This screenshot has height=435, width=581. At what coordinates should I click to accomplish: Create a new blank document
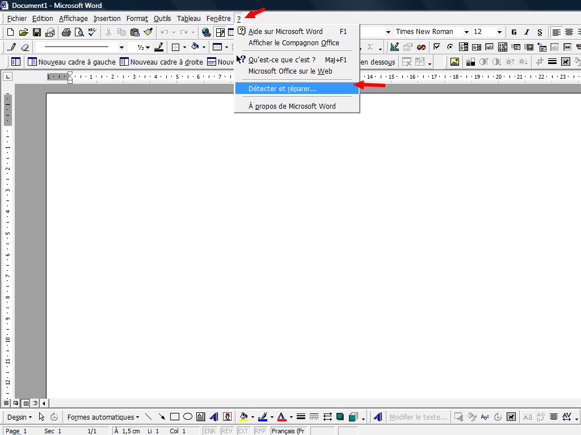[10, 32]
